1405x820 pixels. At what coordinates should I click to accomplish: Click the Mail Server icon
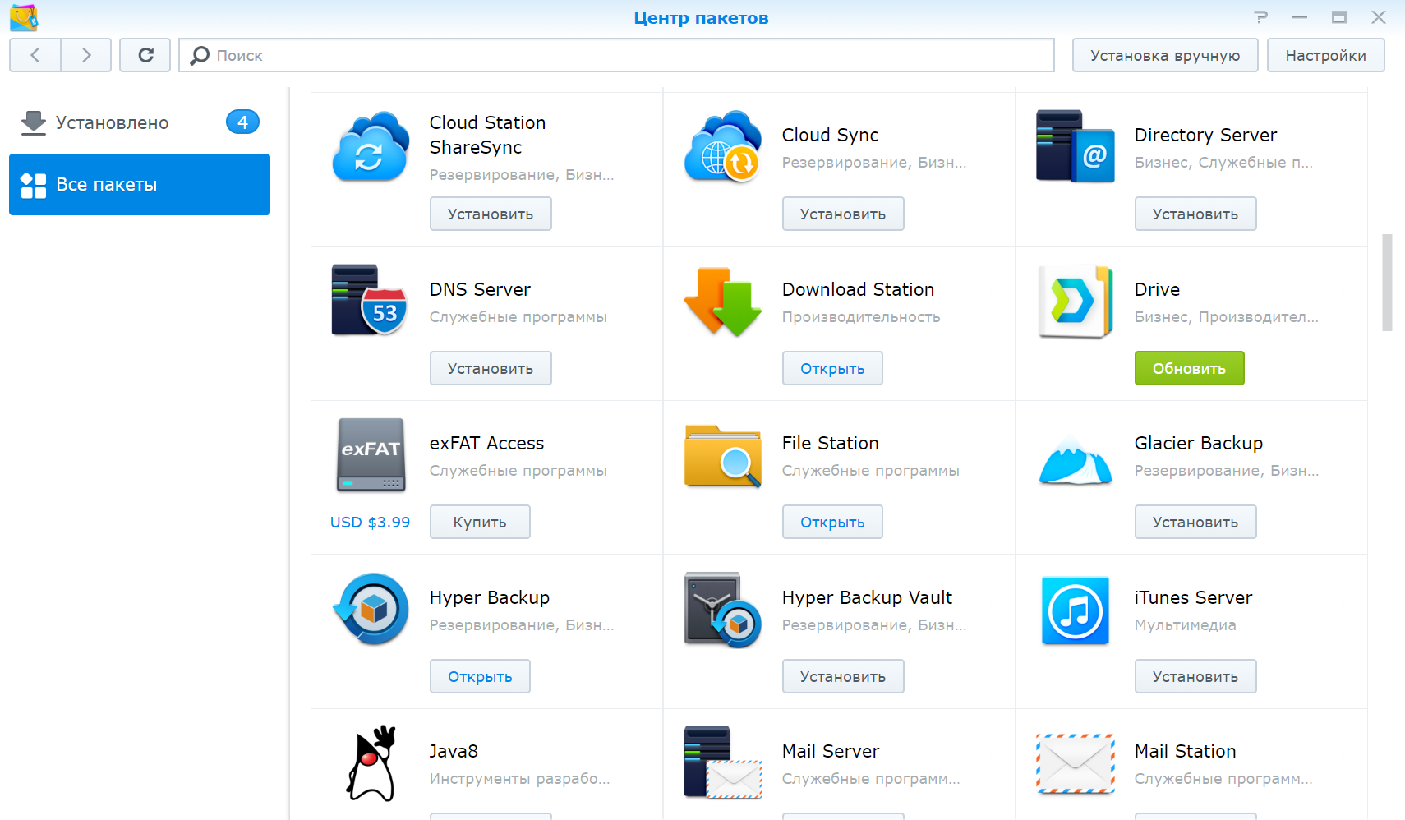click(723, 762)
